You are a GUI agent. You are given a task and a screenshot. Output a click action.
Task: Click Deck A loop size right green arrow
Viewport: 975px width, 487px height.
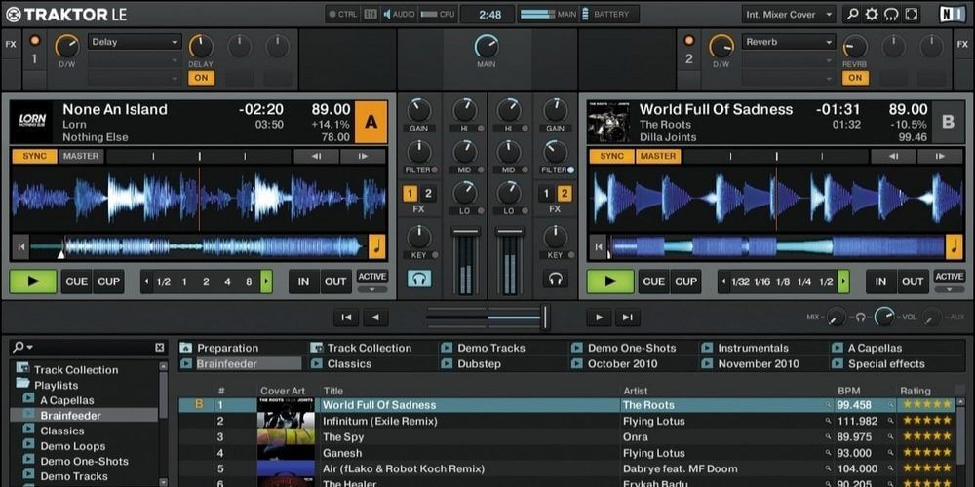(x=266, y=281)
